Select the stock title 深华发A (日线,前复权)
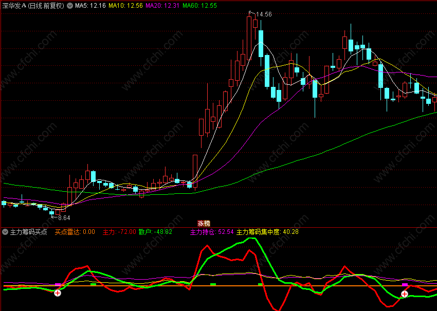The image size is (437, 311). pyautogui.click(x=33, y=6)
